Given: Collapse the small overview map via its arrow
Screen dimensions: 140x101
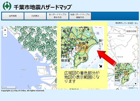Looking at the screenshot, I should tap(135, 83).
